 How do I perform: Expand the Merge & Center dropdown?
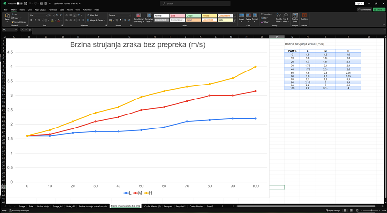click(105, 20)
